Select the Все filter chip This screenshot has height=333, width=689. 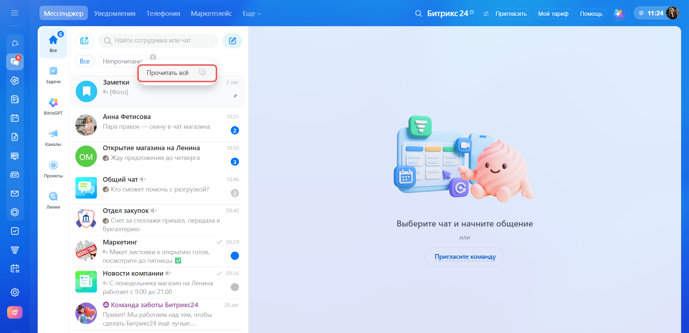pyautogui.click(x=85, y=61)
